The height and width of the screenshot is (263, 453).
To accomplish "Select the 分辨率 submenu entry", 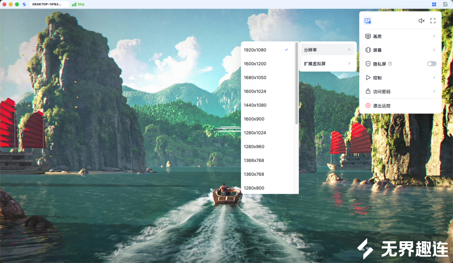I will click(x=328, y=50).
